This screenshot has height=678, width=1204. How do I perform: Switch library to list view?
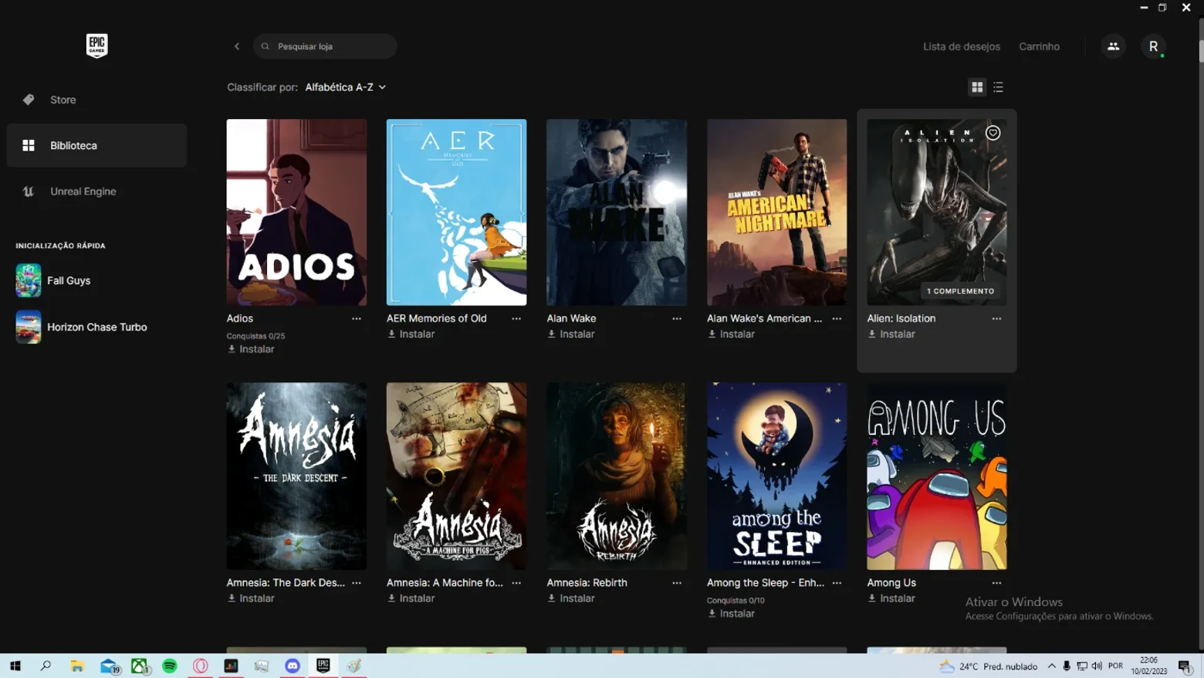pyautogui.click(x=998, y=87)
